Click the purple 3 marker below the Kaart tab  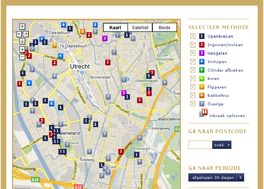[x=105, y=39]
